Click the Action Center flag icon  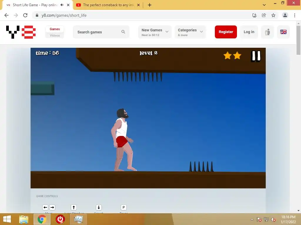tap(259, 219)
